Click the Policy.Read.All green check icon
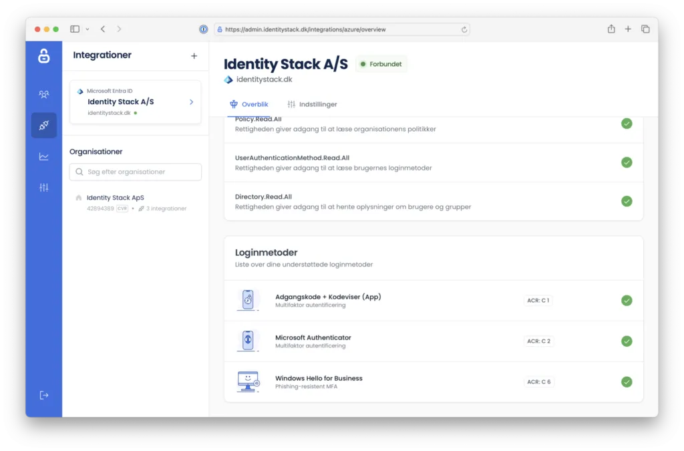684x451 pixels. 627,124
